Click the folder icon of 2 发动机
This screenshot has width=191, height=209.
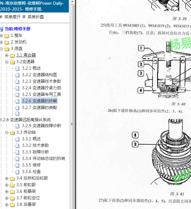pyautogui.click(x=7, y=42)
